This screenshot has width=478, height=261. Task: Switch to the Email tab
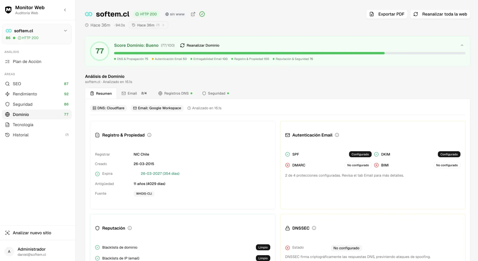(x=132, y=93)
